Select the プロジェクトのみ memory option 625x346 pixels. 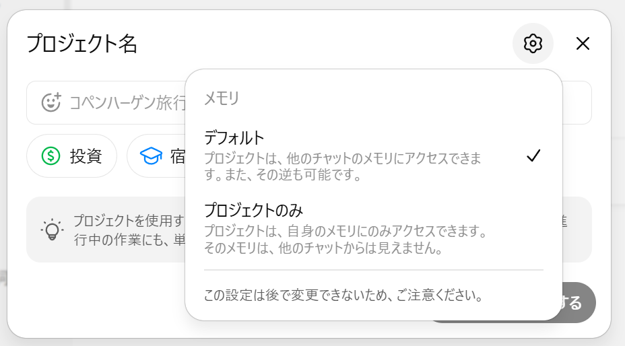pyautogui.click(x=374, y=228)
